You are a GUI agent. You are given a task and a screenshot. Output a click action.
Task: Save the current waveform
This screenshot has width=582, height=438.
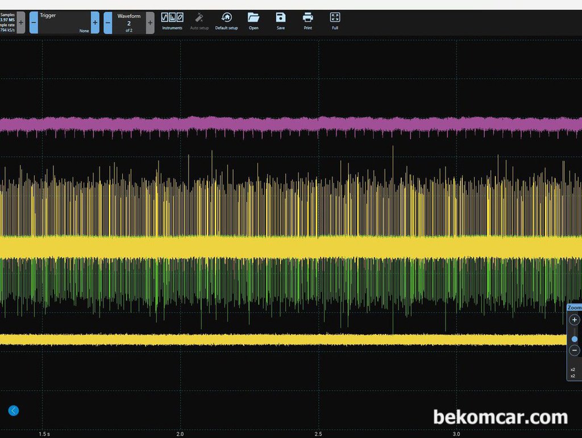(281, 21)
